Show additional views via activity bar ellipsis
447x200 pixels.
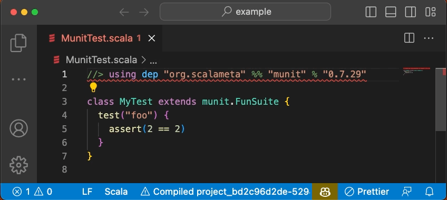(x=18, y=79)
